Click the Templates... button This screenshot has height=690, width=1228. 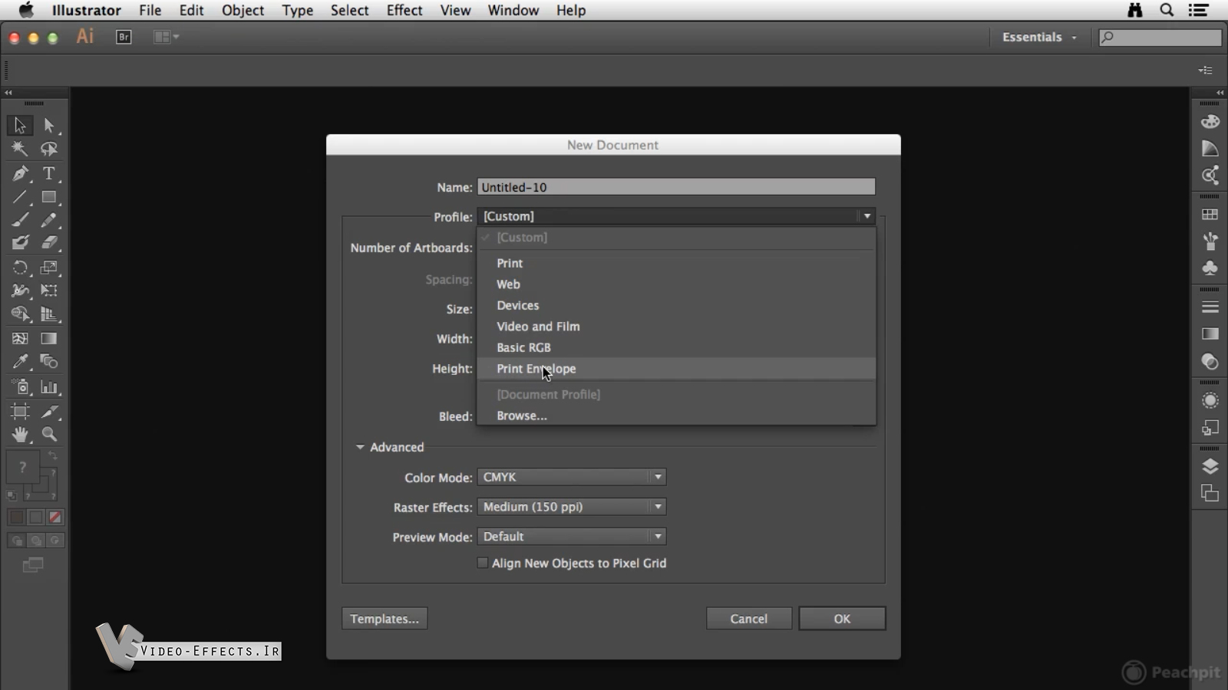click(385, 619)
